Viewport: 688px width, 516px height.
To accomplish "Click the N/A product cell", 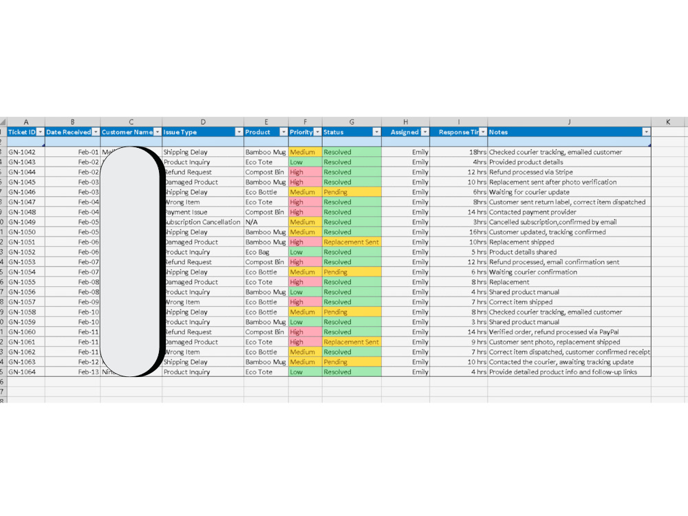I will pyautogui.click(x=266, y=222).
